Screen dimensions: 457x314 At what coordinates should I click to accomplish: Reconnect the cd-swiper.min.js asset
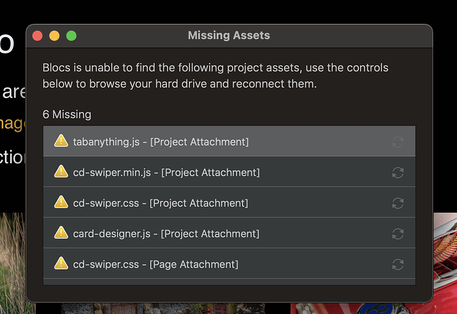tap(397, 172)
